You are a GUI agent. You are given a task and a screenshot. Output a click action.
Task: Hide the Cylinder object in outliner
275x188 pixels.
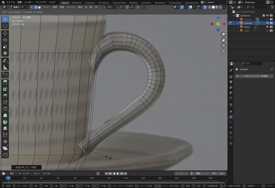click(267, 23)
